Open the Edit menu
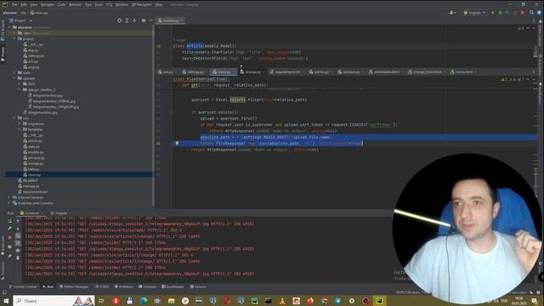 coord(24,5)
